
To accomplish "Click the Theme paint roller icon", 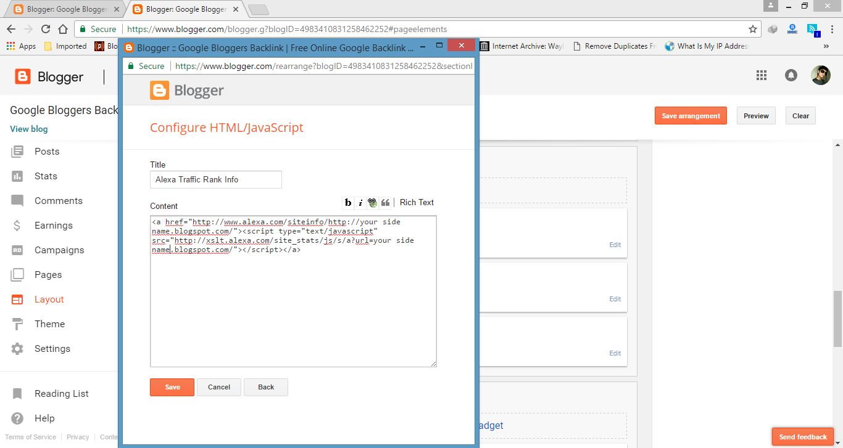I will click(17, 324).
